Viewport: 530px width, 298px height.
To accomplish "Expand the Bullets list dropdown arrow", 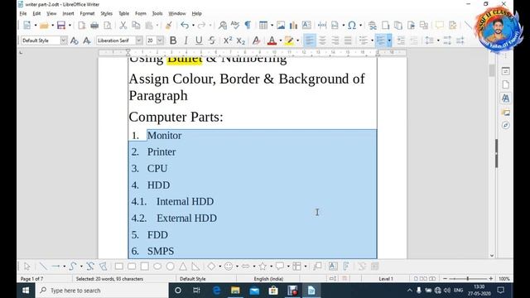I will [x=372, y=41].
